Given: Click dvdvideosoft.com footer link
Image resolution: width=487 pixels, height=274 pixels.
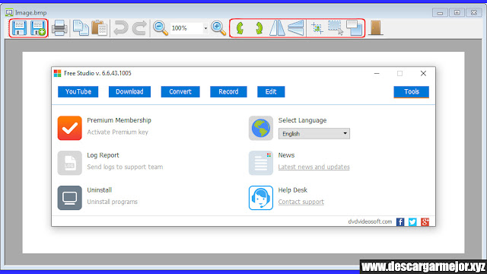Looking at the screenshot, I should 370,221.
